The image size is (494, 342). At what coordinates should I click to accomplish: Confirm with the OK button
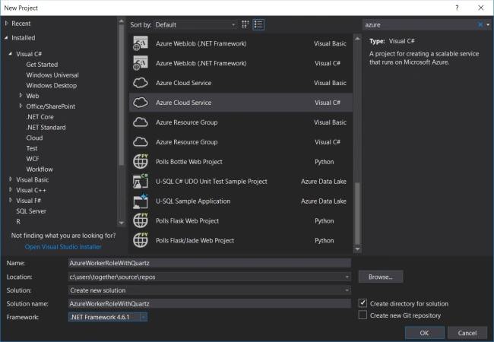(x=424, y=333)
